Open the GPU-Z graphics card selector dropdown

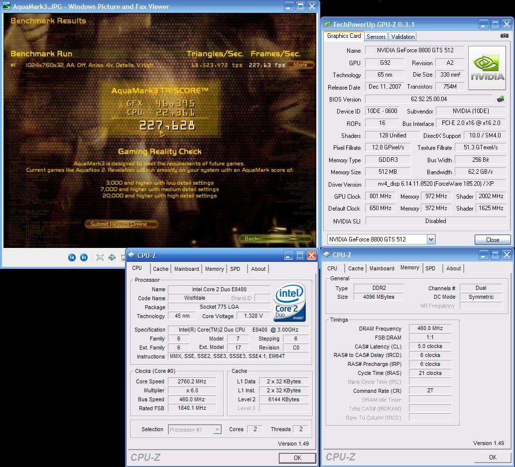[431, 239]
